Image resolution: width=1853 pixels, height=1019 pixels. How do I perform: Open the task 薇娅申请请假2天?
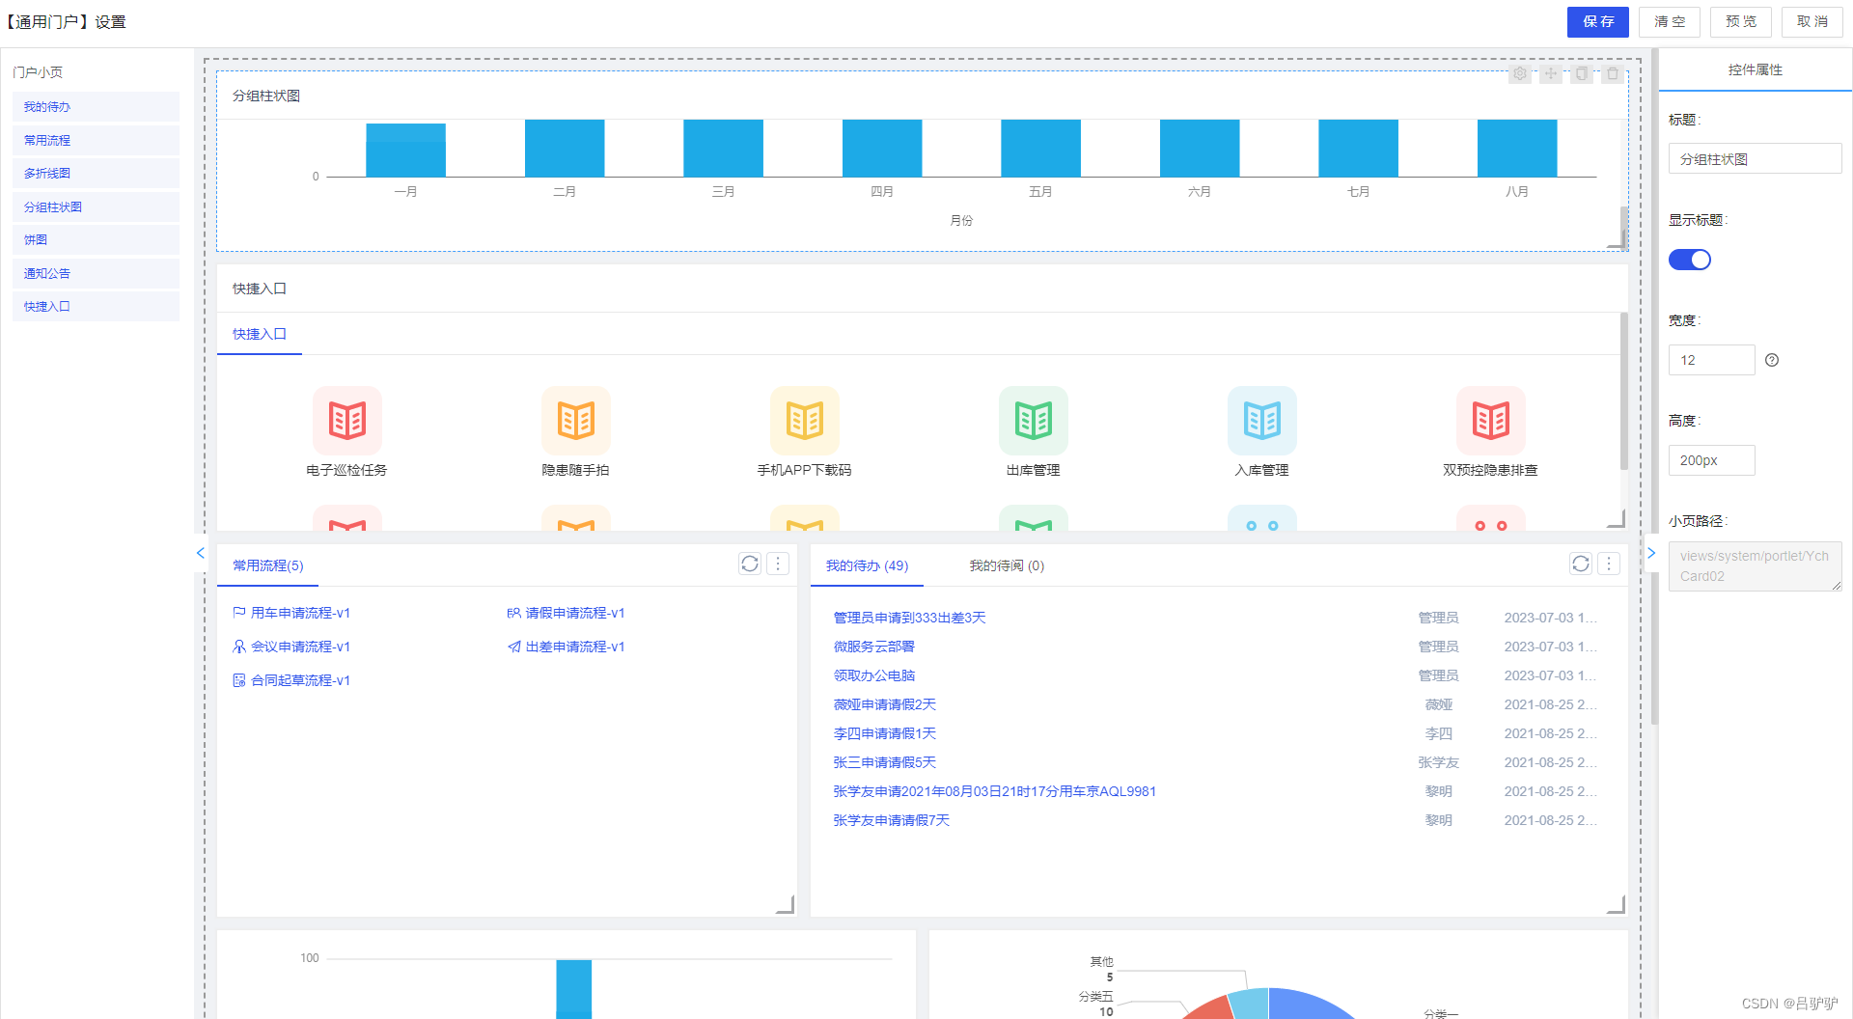(x=884, y=704)
